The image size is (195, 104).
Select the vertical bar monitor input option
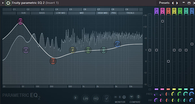click(x=120, y=97)
